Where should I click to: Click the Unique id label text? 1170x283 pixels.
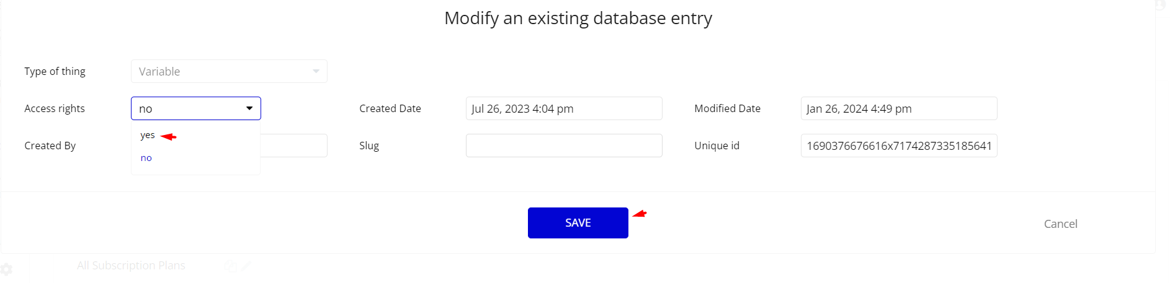pos(717,146)
